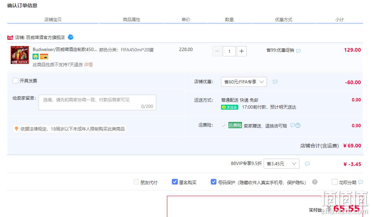Click the 店铺合计(含运费) label
Image resolution: width=371 pixels, height=217 pixels.
pos(319,146)
